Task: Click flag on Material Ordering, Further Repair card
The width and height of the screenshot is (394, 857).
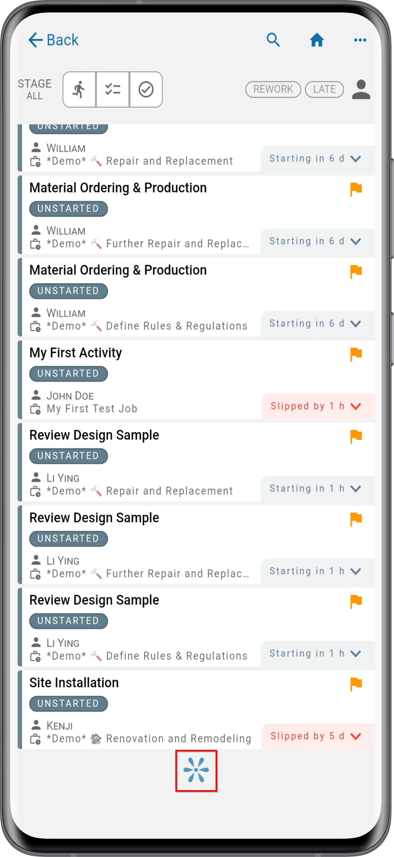Action: point(356,189)
